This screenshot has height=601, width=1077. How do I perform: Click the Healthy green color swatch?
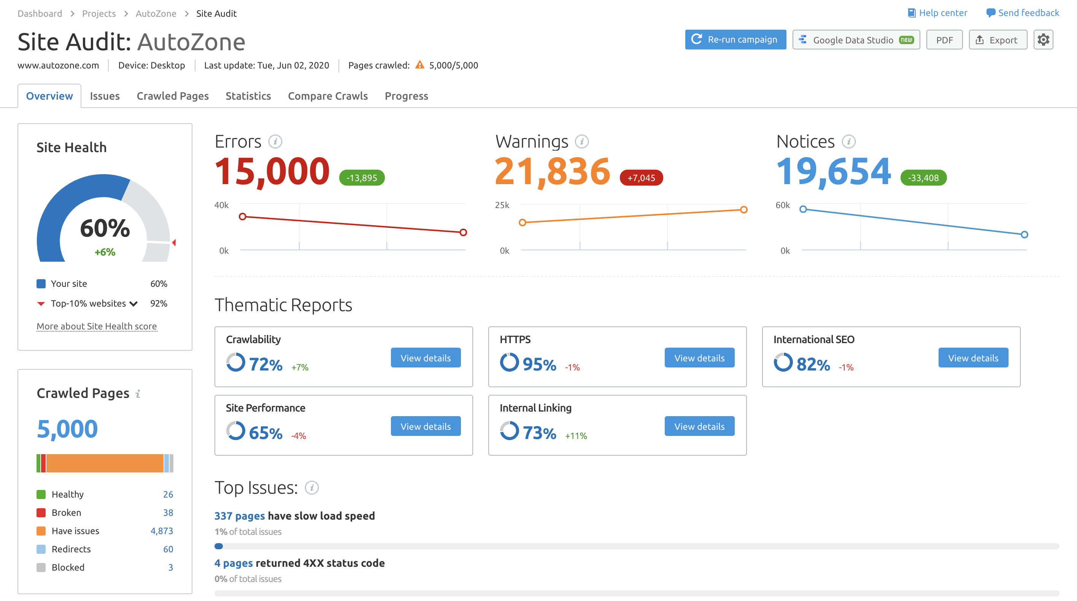(x=41, y=494)
